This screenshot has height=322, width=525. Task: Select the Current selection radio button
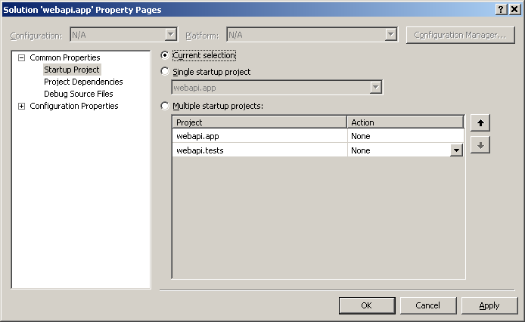coord(165,55)
